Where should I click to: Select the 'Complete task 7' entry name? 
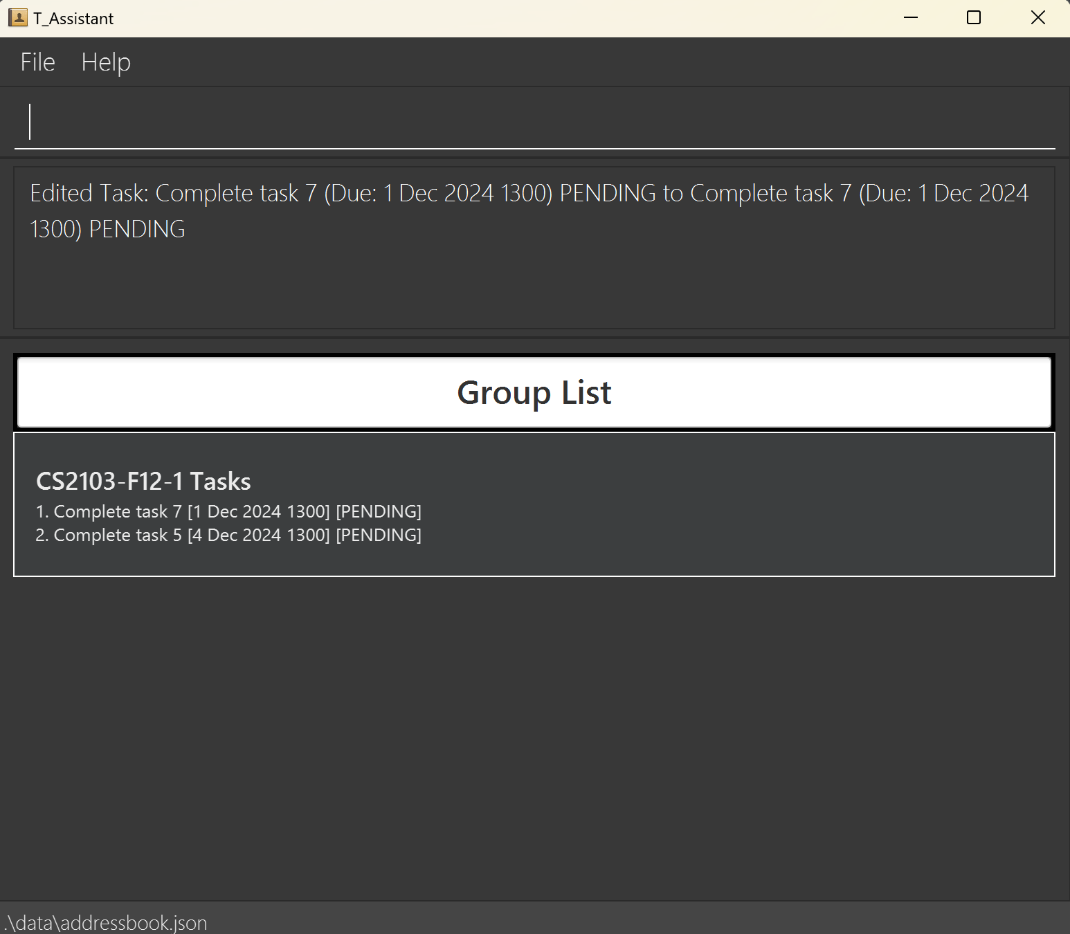118,512
